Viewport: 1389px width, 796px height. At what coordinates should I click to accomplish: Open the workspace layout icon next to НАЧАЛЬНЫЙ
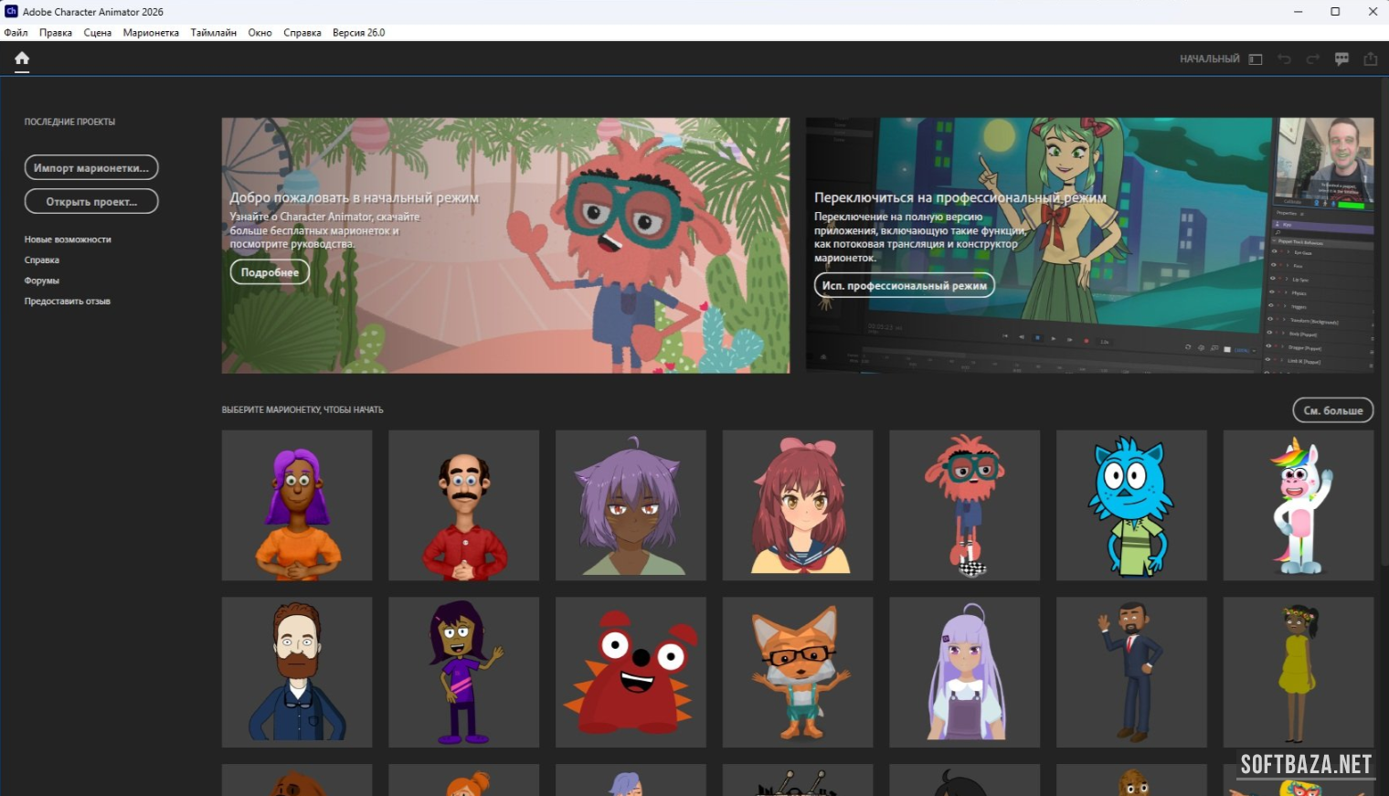1256,59
